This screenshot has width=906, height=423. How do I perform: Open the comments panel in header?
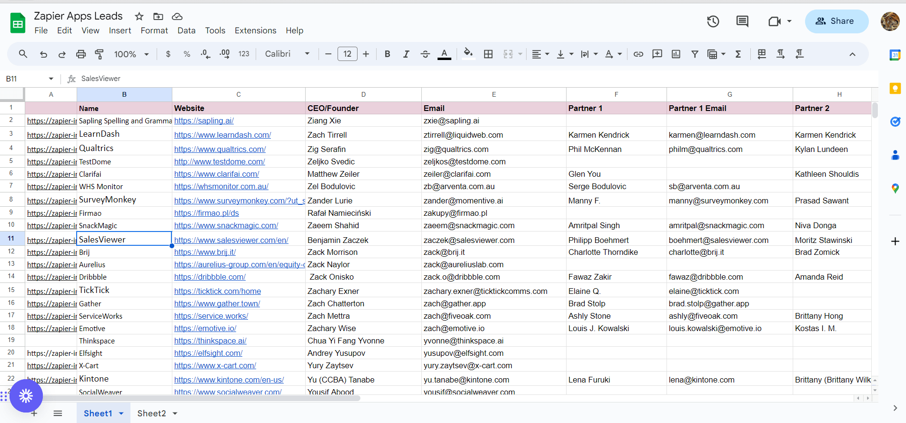742,21
